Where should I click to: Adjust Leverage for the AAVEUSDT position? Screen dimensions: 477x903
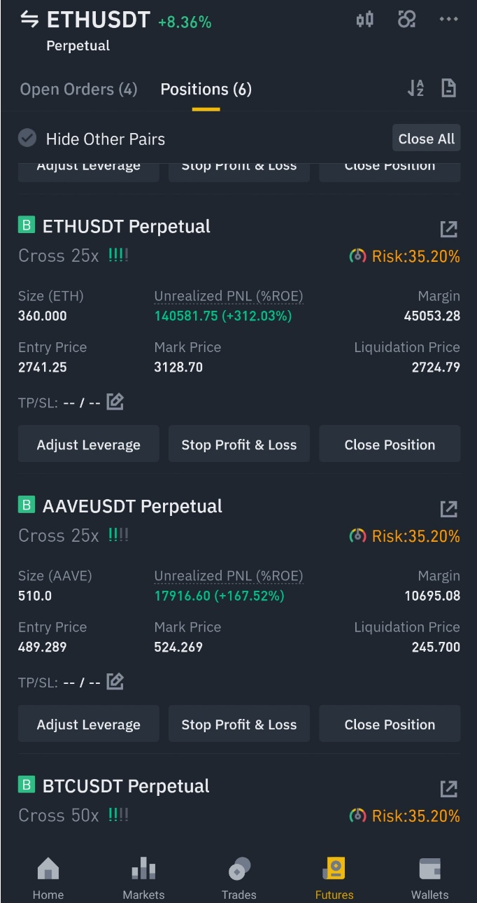[x=88, y=724]
